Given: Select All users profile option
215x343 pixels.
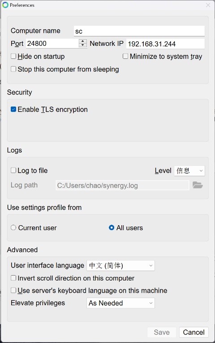Looking at the screenshot, I should click(x=112, y=228).
